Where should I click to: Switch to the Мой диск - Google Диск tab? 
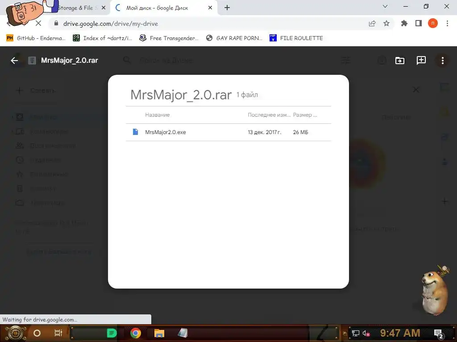click(x=158, y=8)
